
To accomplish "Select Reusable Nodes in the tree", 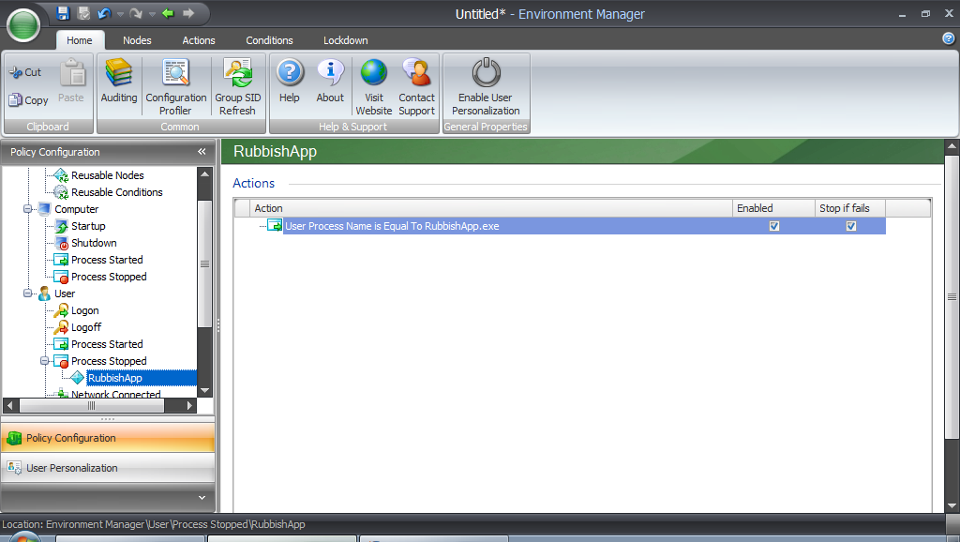I will click(107, 175).
